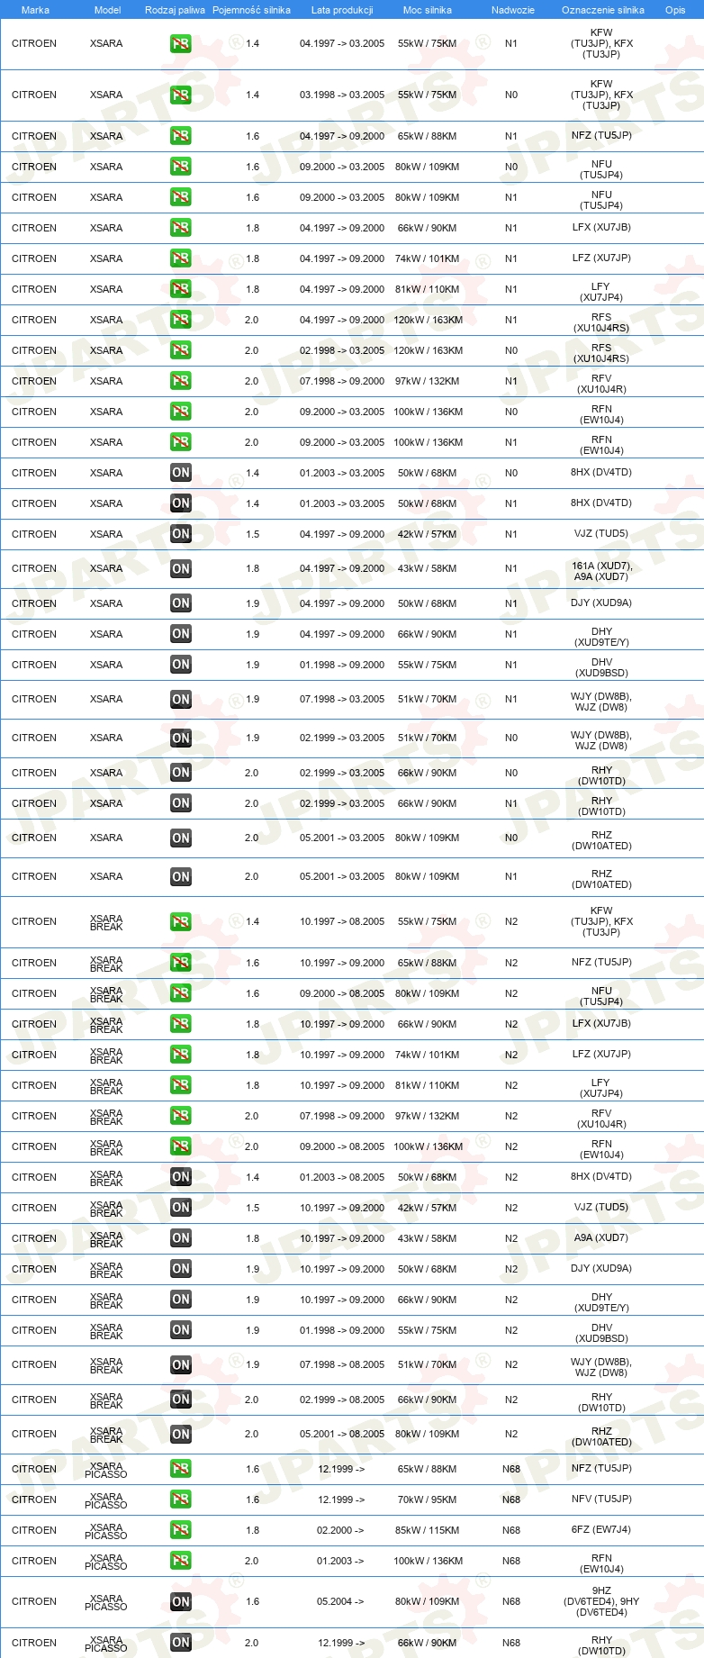The height and width of the screenshot is (1658, 704).
Task: Click the Oznaczenie silnika column header
Action: click(x=603, y=10)
